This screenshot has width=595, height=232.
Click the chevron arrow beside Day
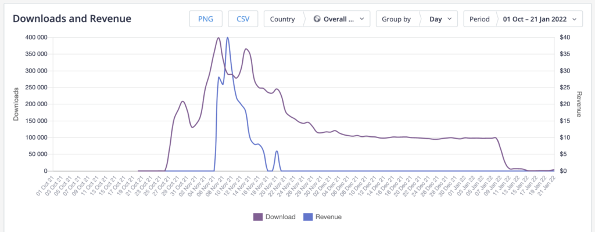[x=450, y=19]
